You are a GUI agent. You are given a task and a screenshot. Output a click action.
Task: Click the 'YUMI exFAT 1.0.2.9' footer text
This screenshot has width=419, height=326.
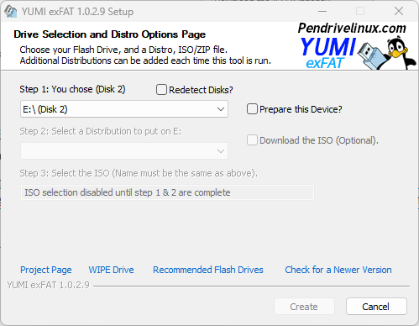pos(49,285)
